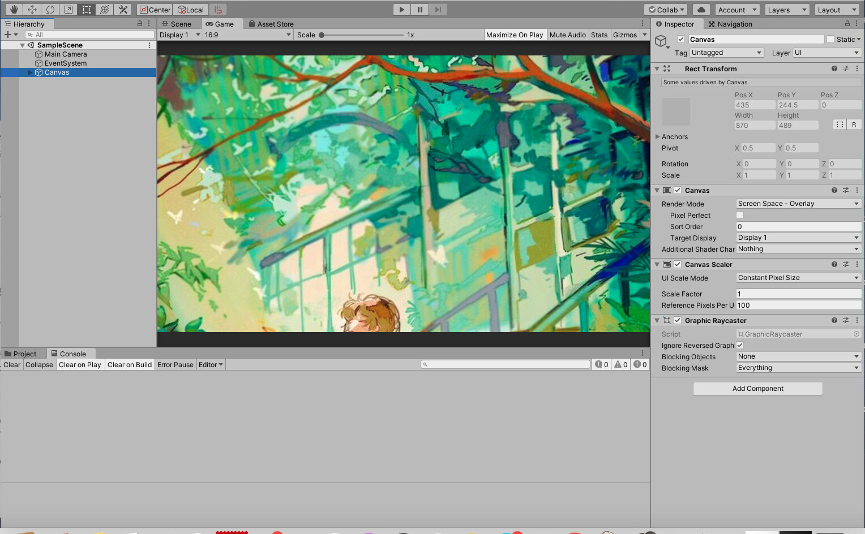This screenshot has height=534, width=865.
Task: Select the Hand tool
Action: click(x=14, y=10)
